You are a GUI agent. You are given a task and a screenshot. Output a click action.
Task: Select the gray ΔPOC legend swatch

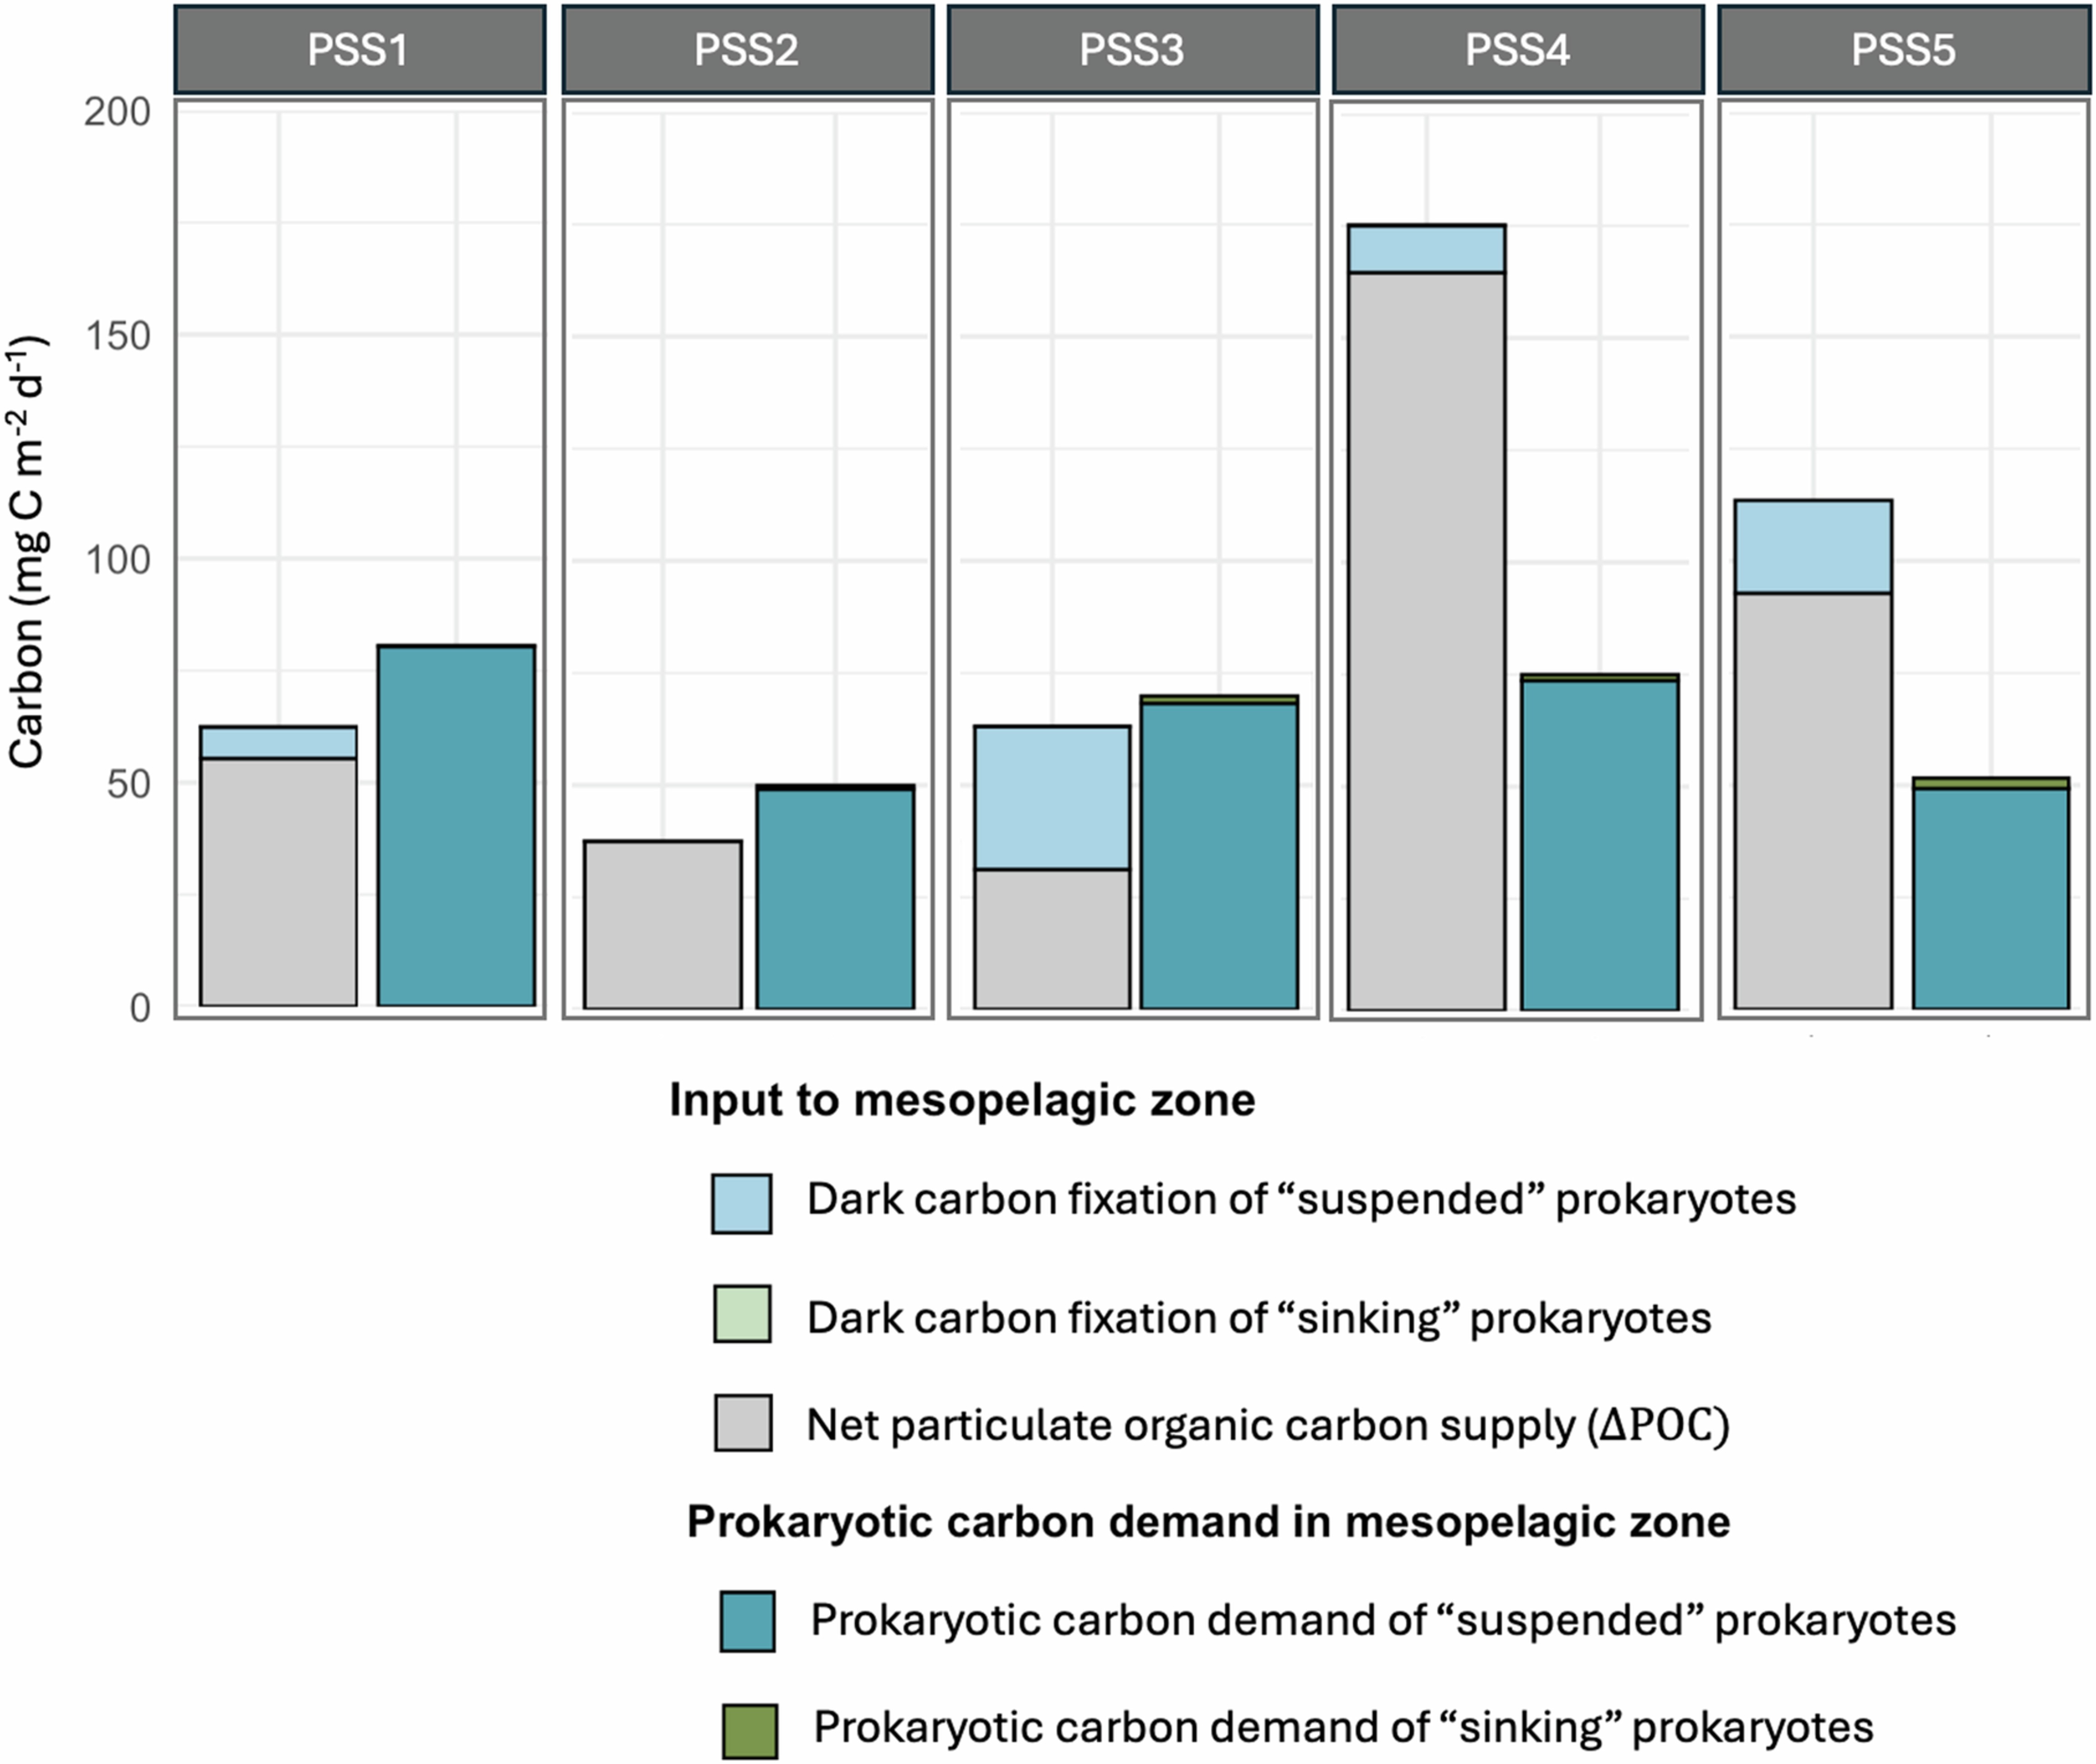[742, 1422]
